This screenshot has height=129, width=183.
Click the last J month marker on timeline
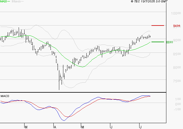[x=140, y=127]
